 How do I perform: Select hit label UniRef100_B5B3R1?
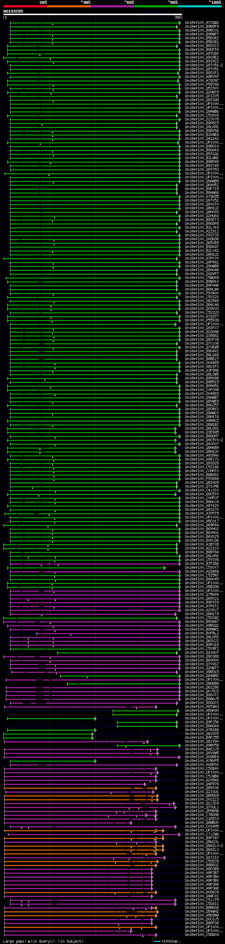tap(202, 42)
